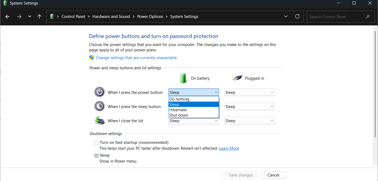This screenshot has width=378, height=181.
Task: Open Control Panel breadcrumb
Action: coord(73,17)
